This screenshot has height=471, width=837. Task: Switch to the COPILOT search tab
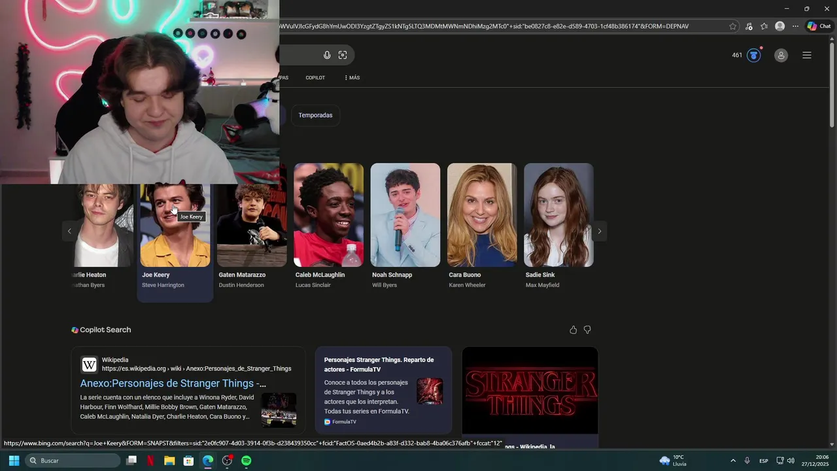315,78
